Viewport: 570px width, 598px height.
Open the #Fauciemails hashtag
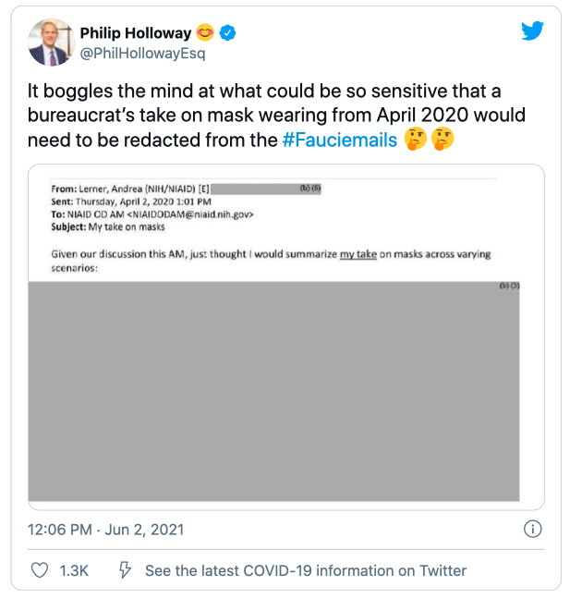pyautogui.click(x=340, y=140)
